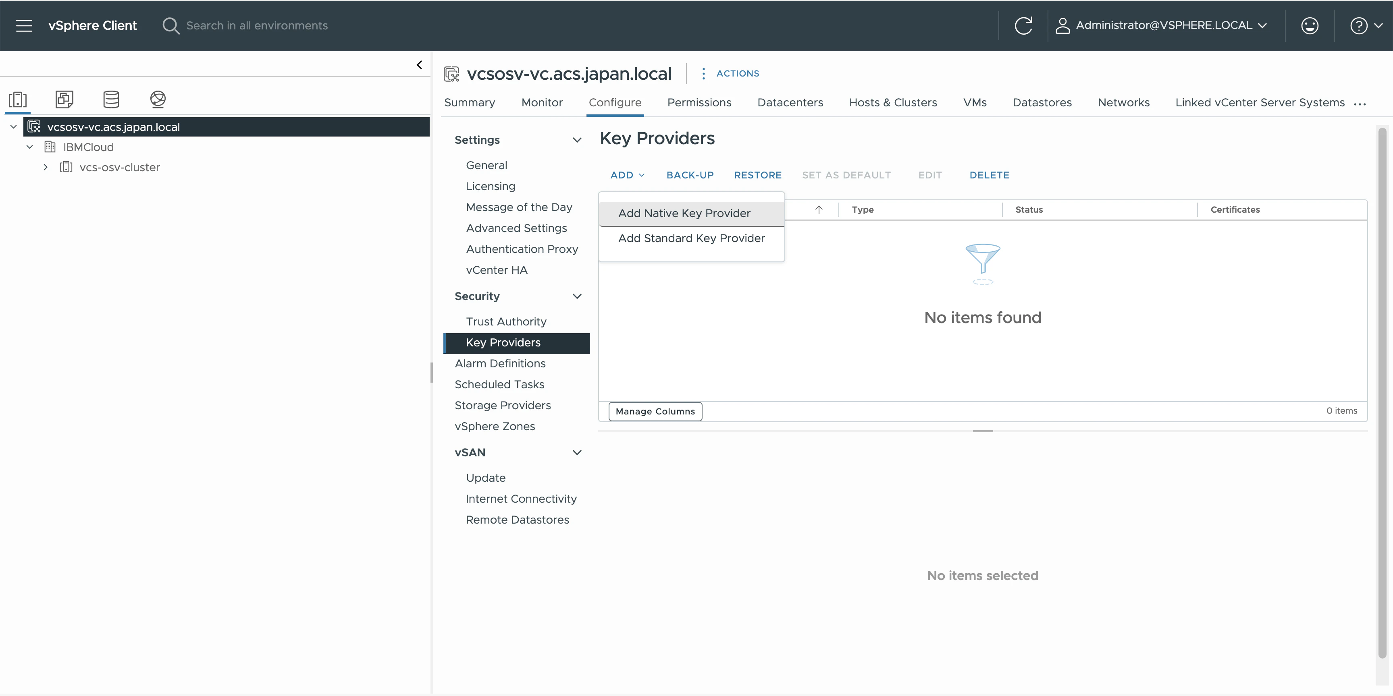This screenshot has height=696, width=1393.
Task: Click the vCenter icon beside the page title
Action: [451, 73]
